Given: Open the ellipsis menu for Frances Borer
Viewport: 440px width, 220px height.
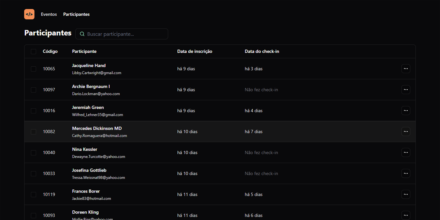Looking at the screenshot, I should click(406, 195).
